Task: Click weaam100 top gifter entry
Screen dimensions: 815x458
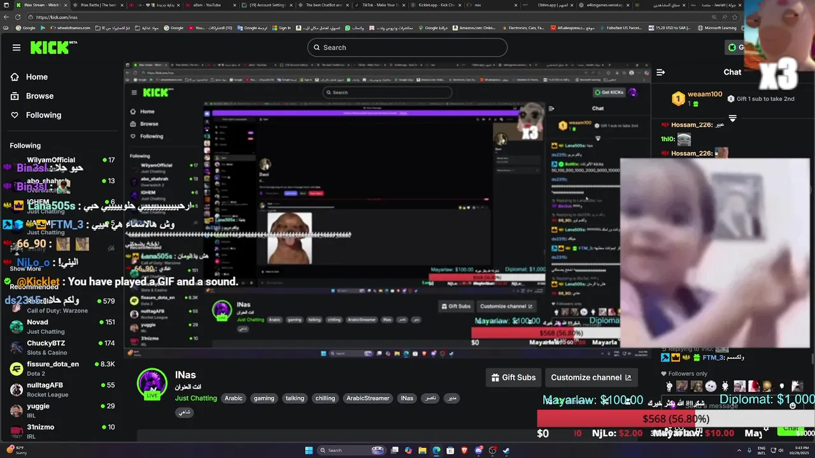Action: [697, 99]
